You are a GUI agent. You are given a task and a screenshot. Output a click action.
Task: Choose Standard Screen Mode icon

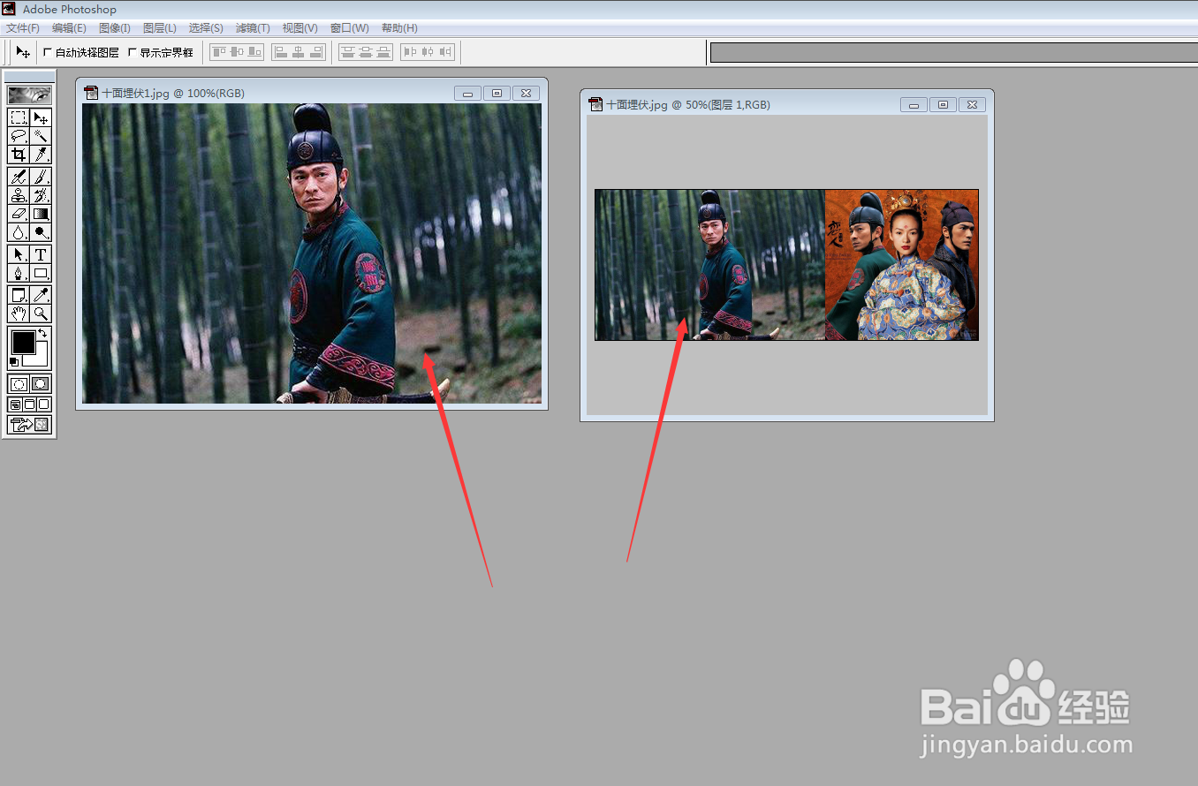pyautogui.click(x=15, y=404)
